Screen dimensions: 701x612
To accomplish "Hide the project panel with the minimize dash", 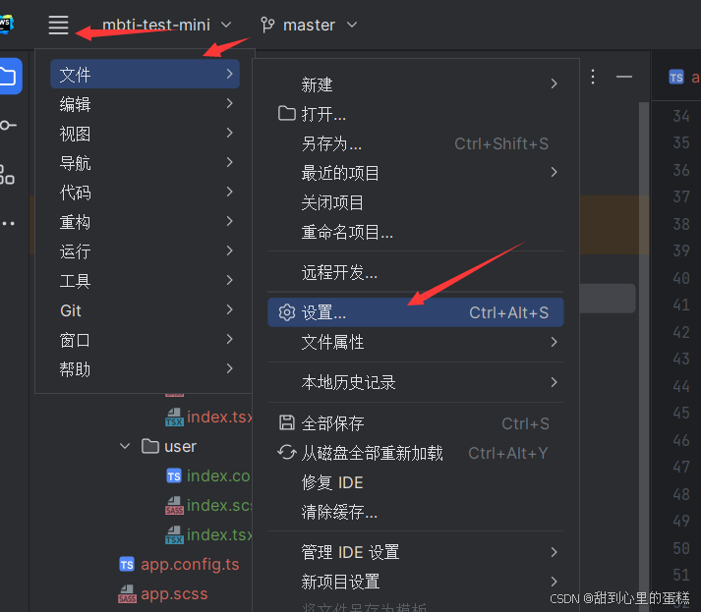I will [624, 77].
